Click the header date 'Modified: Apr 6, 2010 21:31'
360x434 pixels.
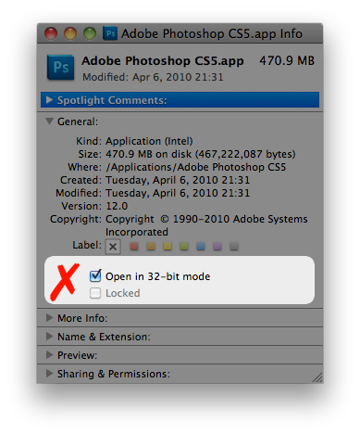pyautogui.click(x=153, y=77)
